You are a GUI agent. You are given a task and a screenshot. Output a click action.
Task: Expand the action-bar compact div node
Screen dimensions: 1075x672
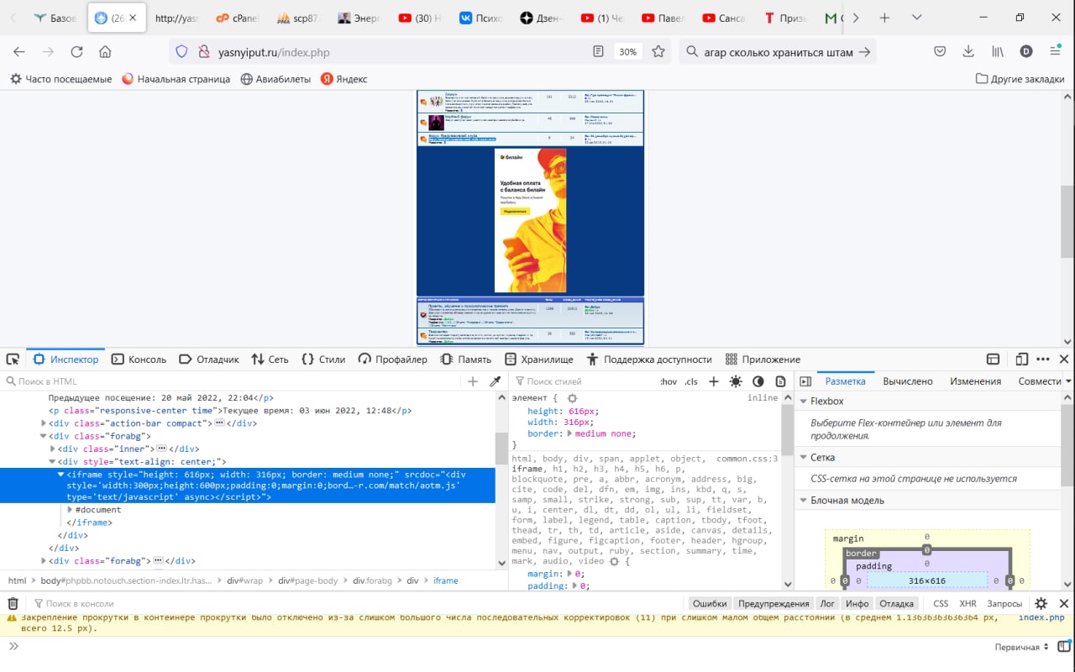point(44,423)
